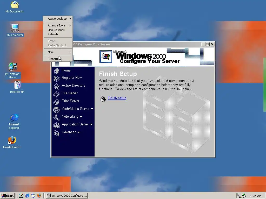The image size is (266, 199).
Task: Click Show Desktop quick launch icon
Action: coord(21,196)
